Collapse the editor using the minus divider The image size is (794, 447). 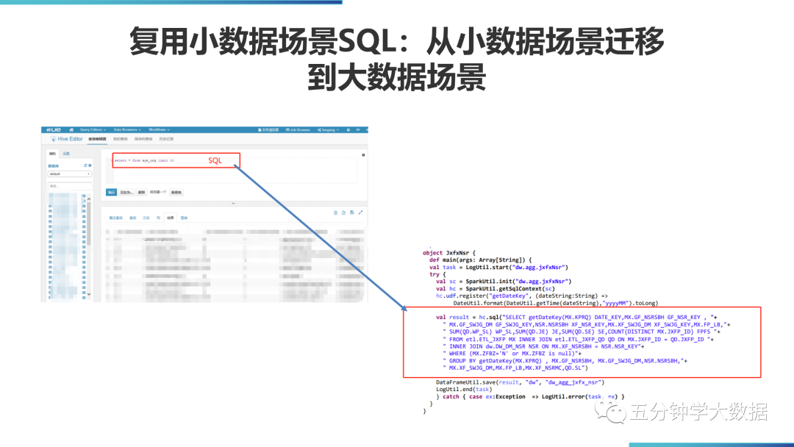coord(232,202)
